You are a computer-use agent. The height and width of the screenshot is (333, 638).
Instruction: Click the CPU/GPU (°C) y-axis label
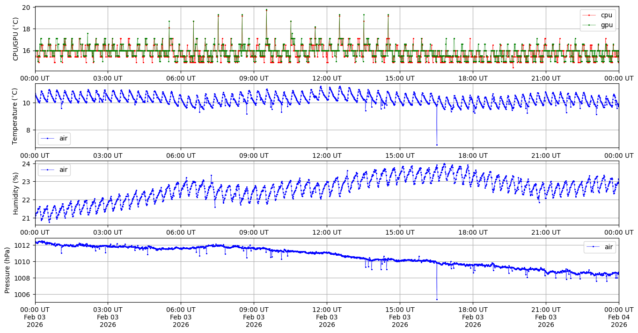pyautogui.click(x=15, y=39)
